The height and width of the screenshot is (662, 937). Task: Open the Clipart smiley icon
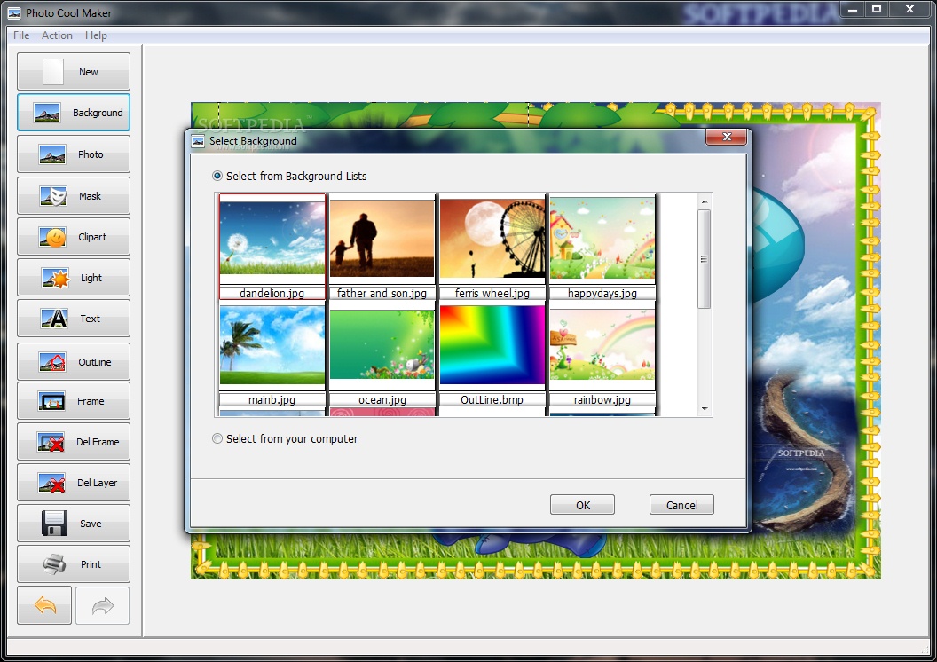(52, 237)
